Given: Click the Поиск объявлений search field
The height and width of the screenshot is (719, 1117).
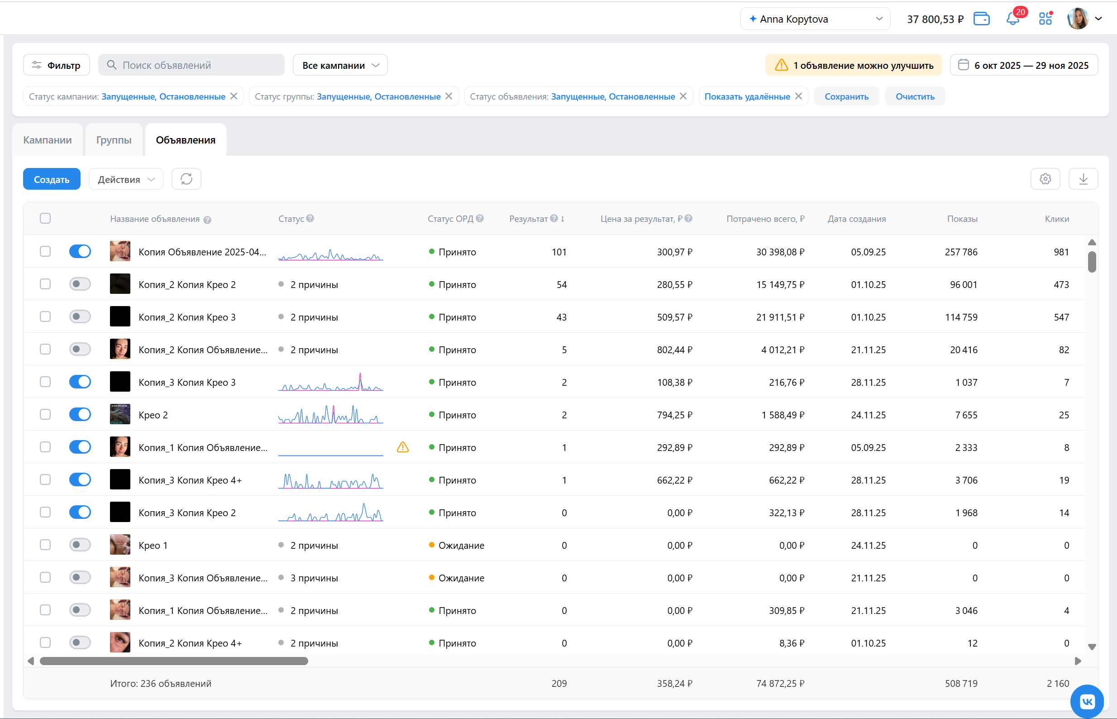Looking at the screenshot, I should point(191,65).
